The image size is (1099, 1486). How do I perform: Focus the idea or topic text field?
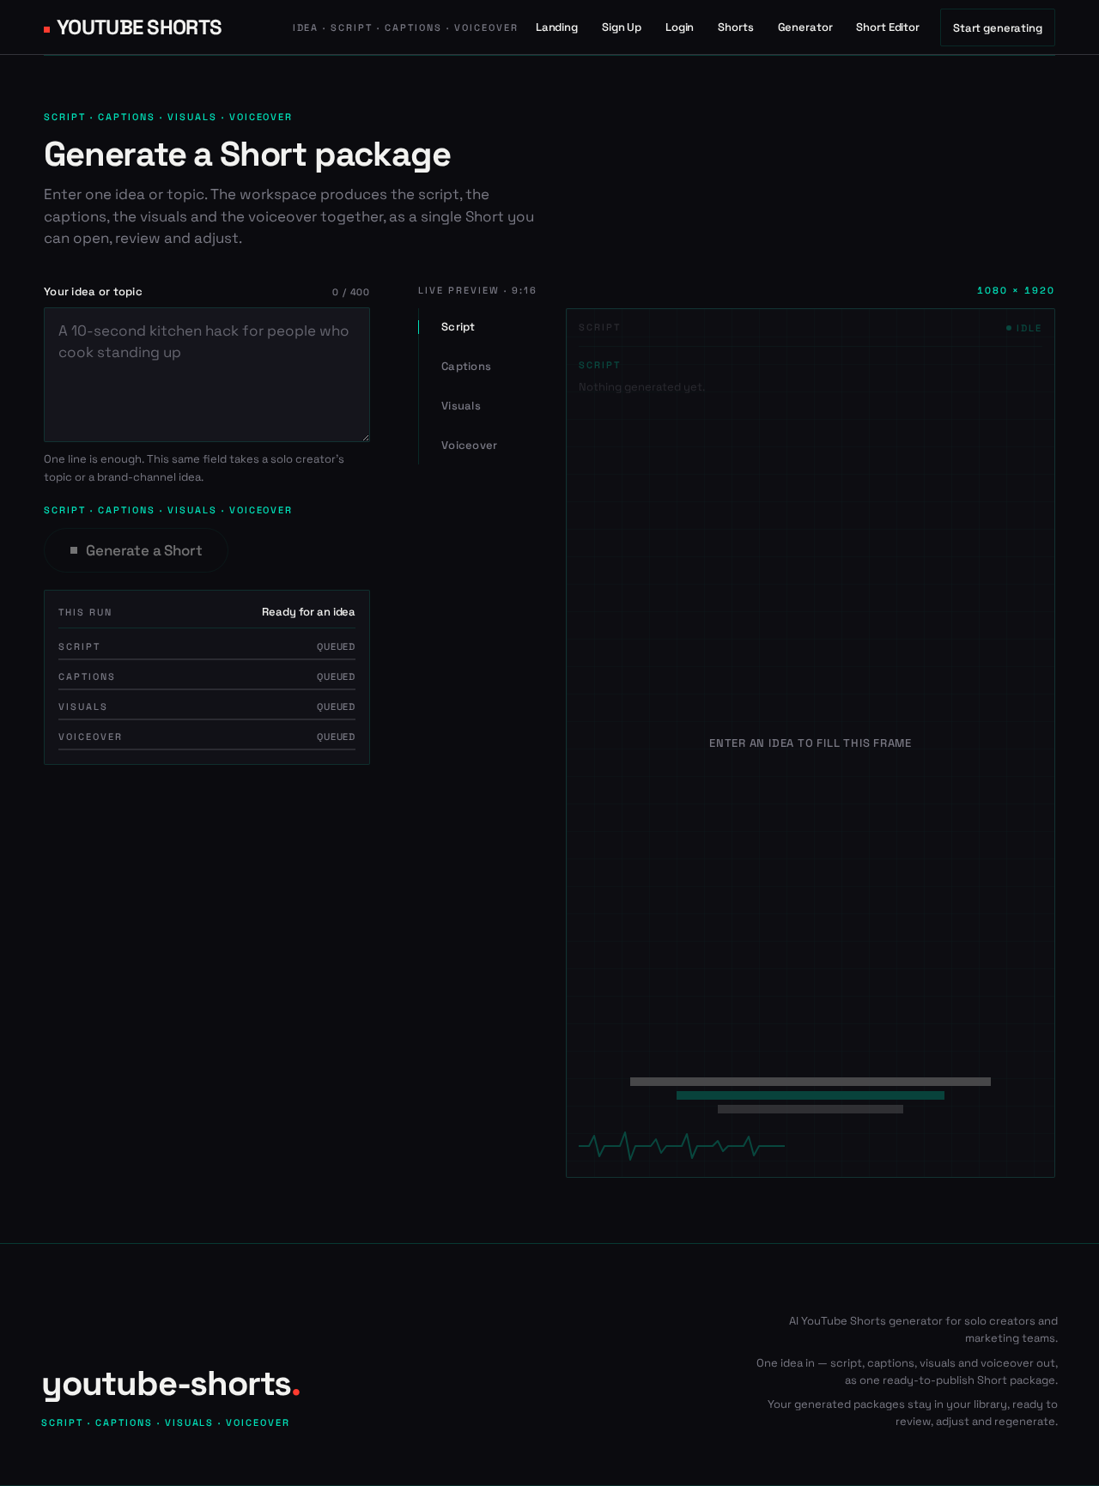(207, 374)
